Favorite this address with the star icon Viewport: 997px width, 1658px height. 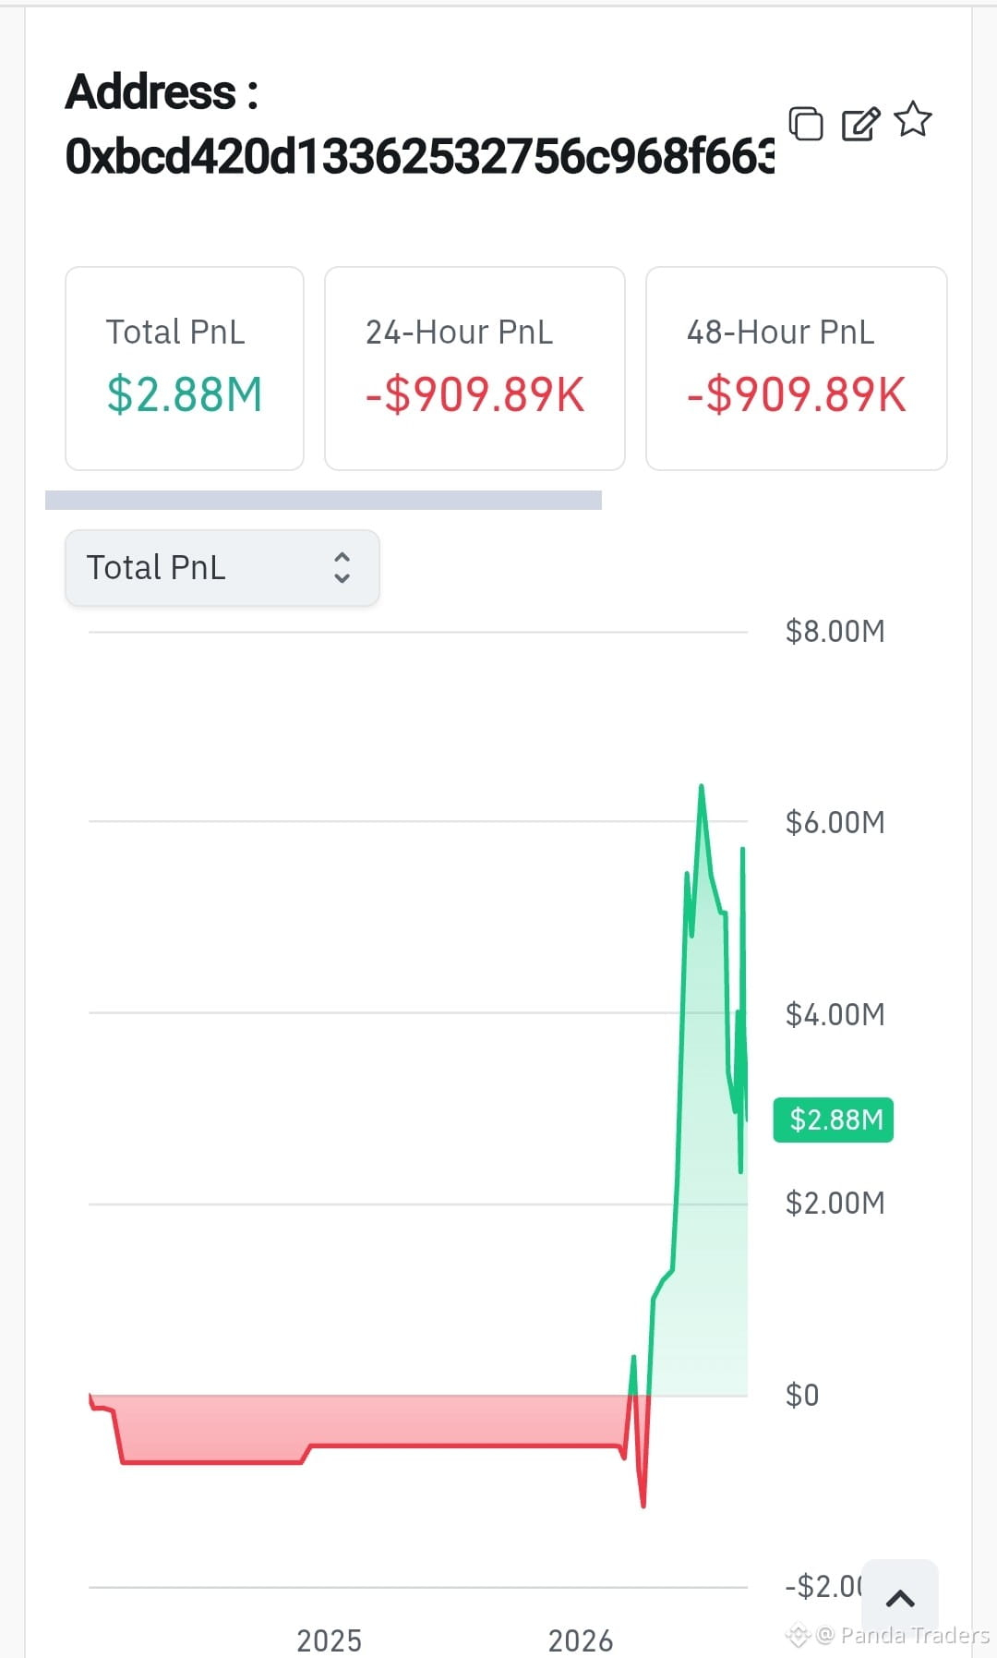pos(913,119)
